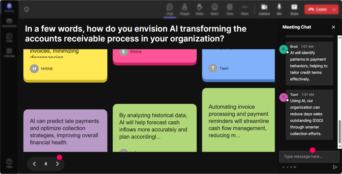Click Emma's avatar on pink card

coord(124,52)
